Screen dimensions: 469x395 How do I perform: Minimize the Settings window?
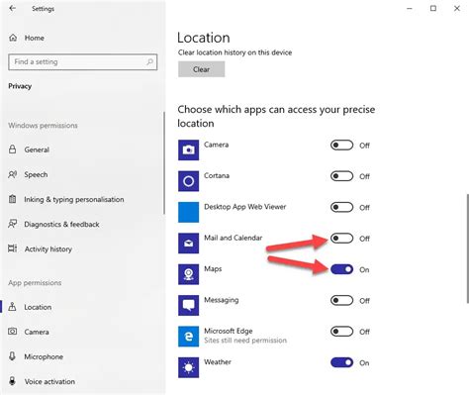[410, 9]
